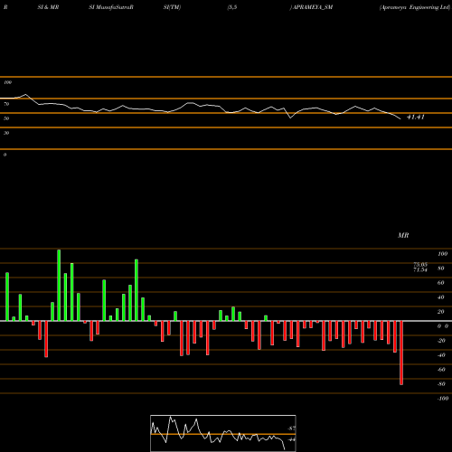Click the -60 label on MR right axis
452x452 pixels.
point(441,370)
